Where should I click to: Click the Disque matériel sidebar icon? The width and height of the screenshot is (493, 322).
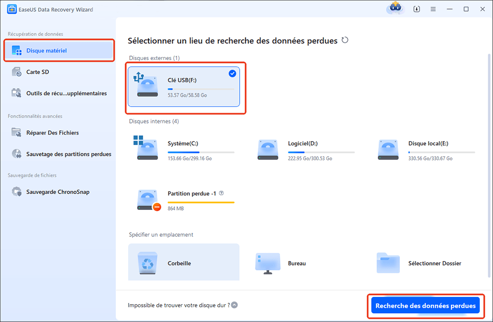[x=16, y=51]
